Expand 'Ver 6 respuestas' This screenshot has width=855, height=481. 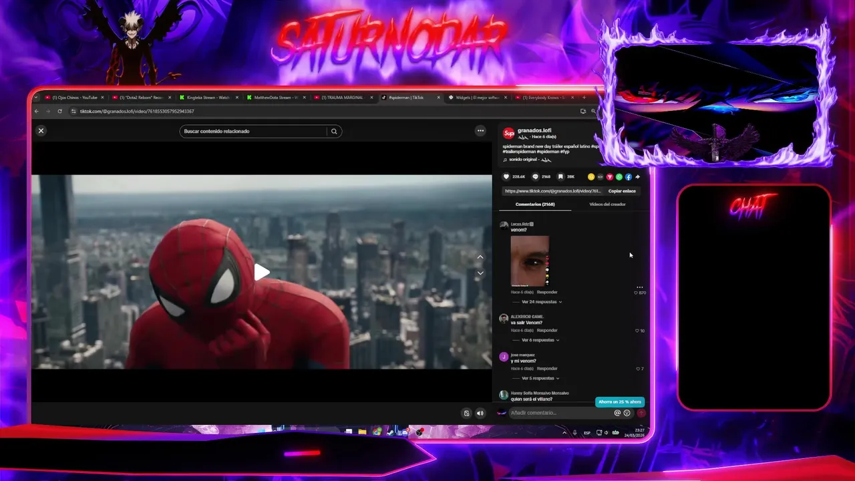(540, 340)
